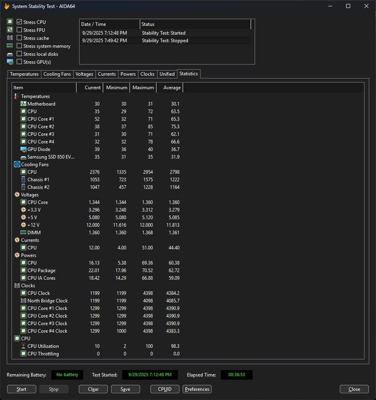Enable the Stress cache checkbox
This screenshot has width=376, height=400.
pyautogui.click(x=19, y=38)
